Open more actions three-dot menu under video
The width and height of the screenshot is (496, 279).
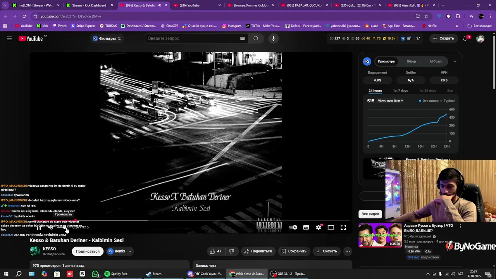coord(348,251)
